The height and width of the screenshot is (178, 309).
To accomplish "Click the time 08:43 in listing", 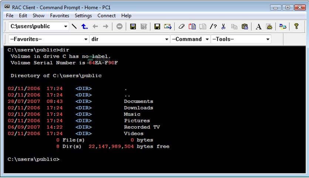I will click(55, 102).
